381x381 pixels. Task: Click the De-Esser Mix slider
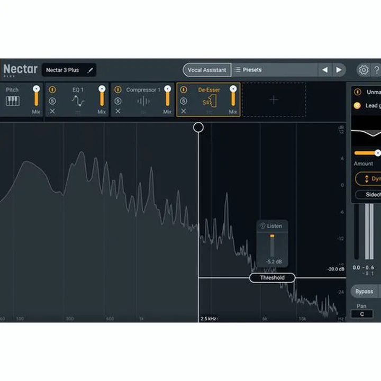pyautogui.click(x=233, y=96)
